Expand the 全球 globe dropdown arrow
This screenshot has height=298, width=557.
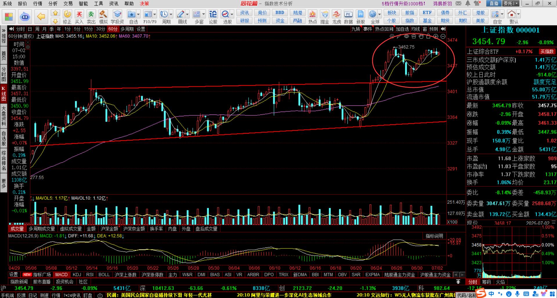click(379, 14)
